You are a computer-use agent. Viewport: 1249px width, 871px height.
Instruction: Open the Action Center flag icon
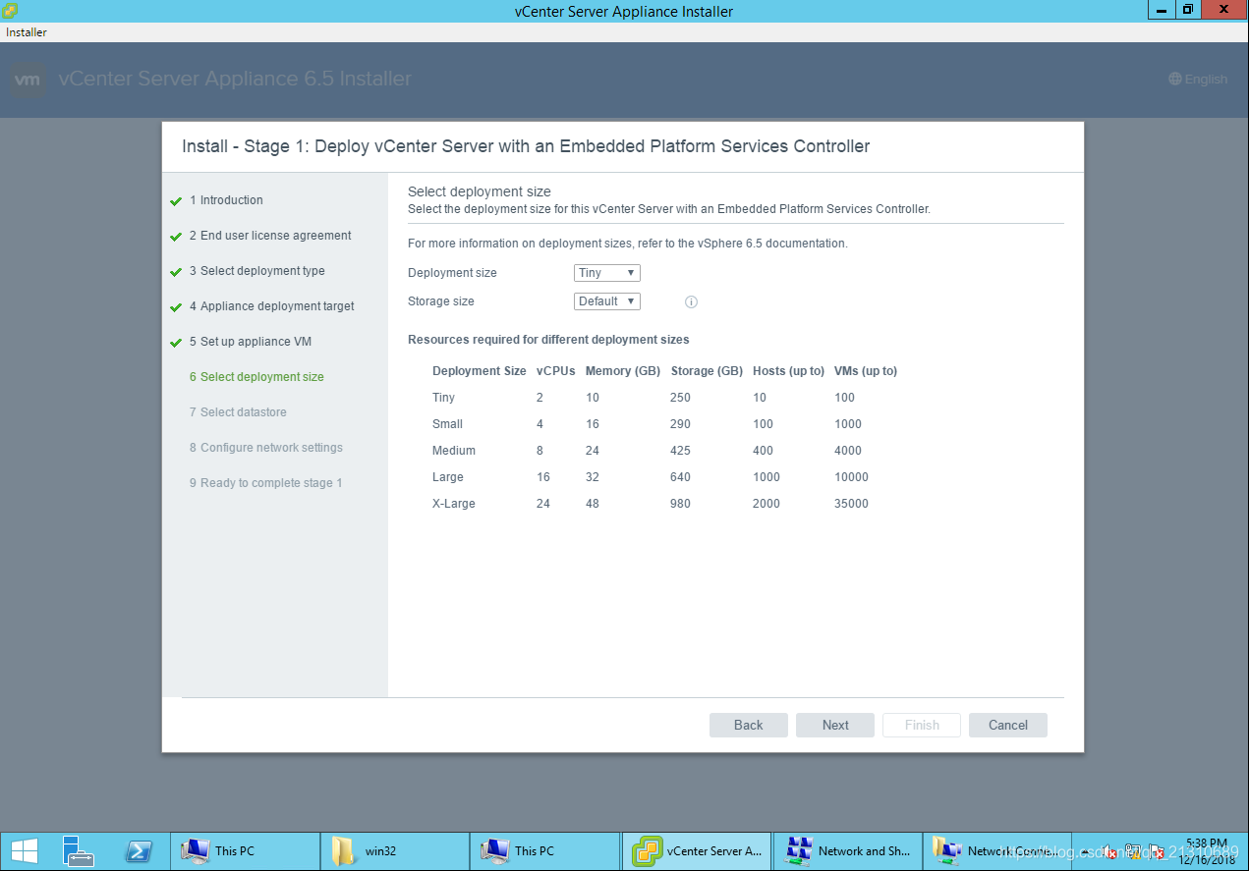[x=1157, y=851]
